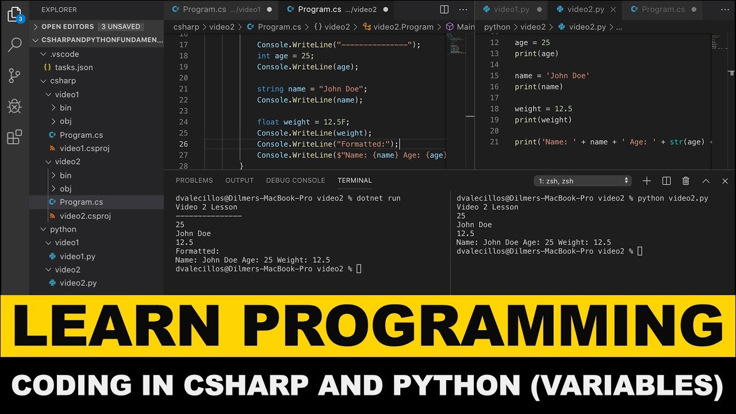Open video2.csproj in the explorer
Viewport: 736px width, 414px height.
(85, 216)
